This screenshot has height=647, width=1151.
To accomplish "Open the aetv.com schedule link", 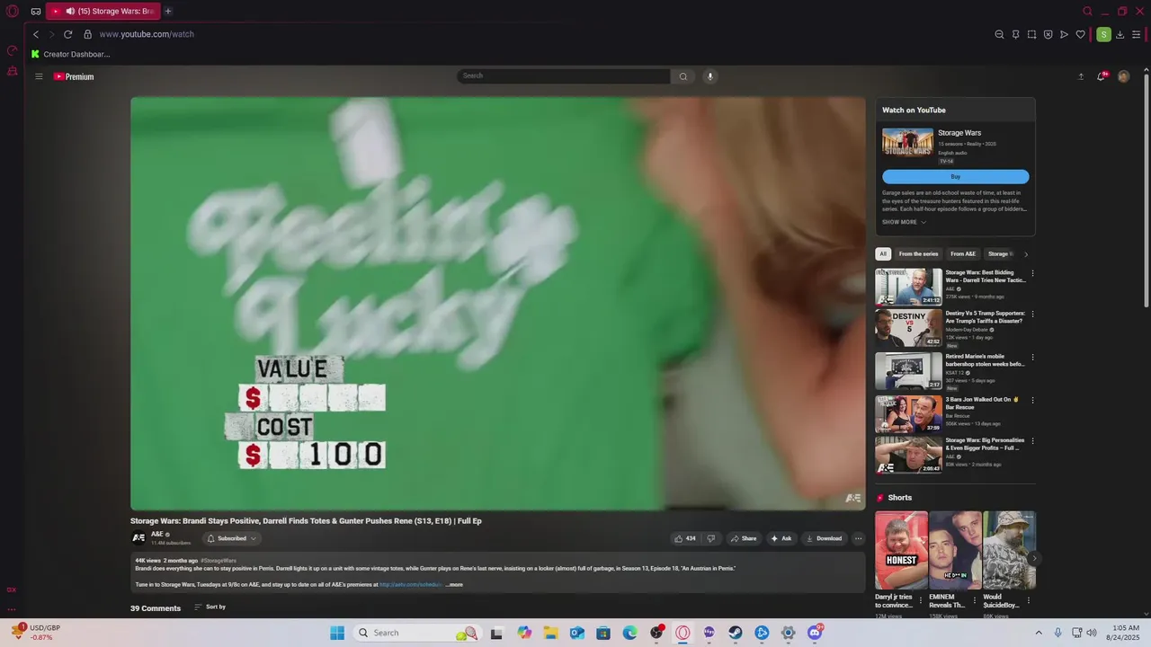I will click(410, 585).
